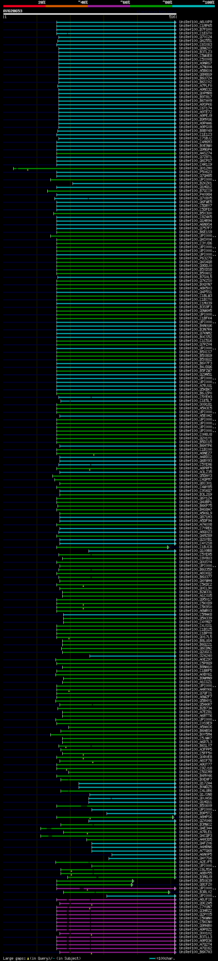Select the UniRef100_B0QYN7 label
Viewport: 218px width, 961px height.
(x=196, y=284)
